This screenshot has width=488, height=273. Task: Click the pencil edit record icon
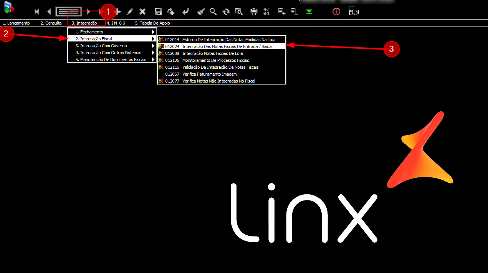click(x=130, y=12)
